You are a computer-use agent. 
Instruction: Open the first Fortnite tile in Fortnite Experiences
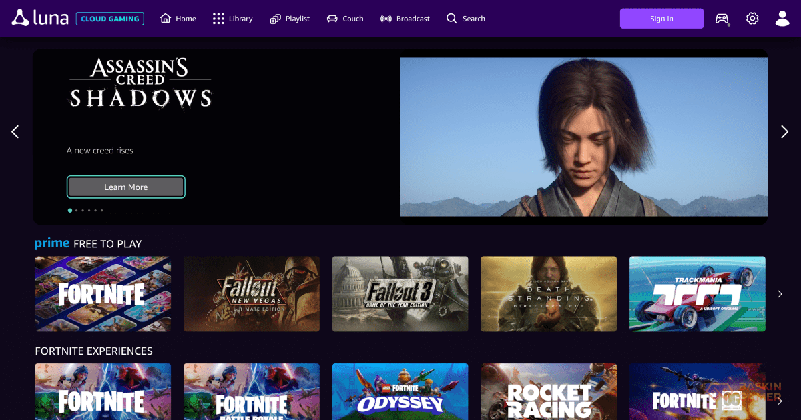pyautogui.click(x=103, y=392)
